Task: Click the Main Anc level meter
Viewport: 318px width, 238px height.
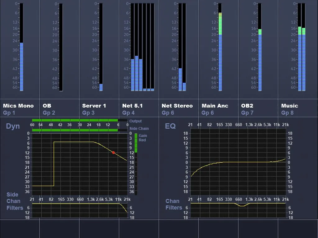Action: (x=220, y=47)
